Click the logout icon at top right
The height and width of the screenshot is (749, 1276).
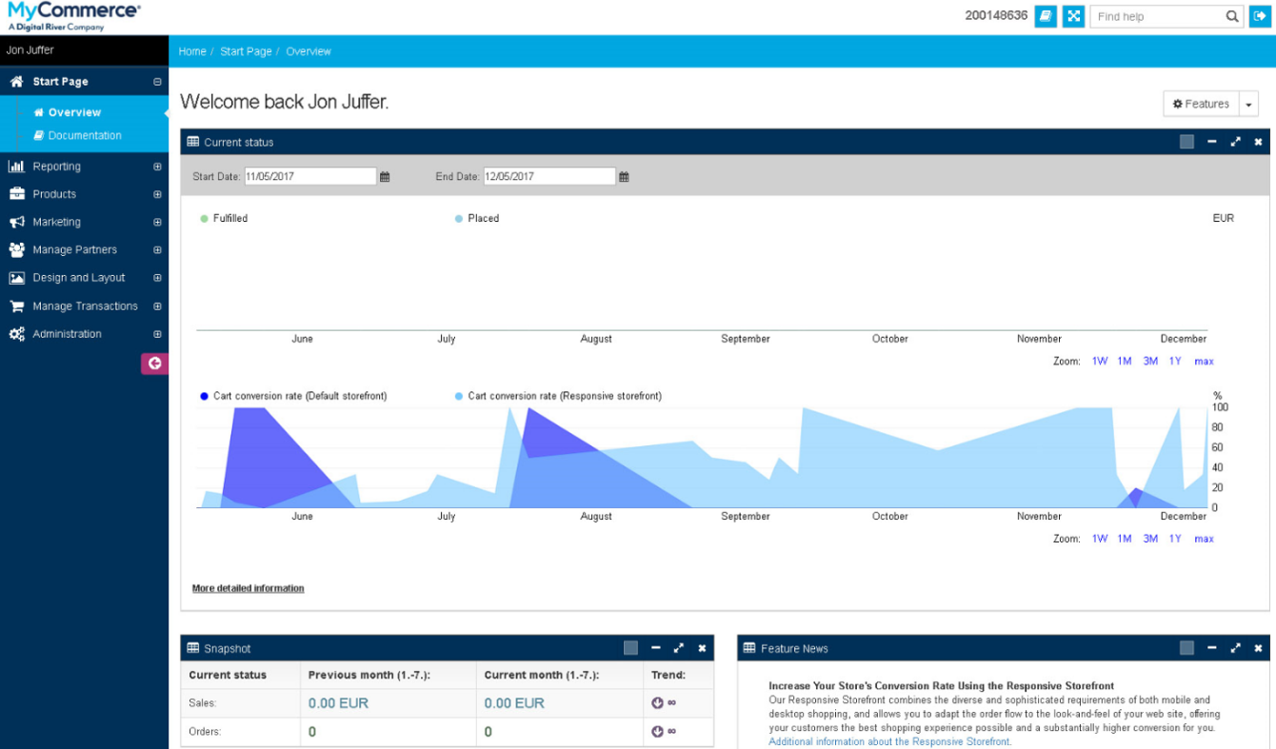(x=1260, y=16)
